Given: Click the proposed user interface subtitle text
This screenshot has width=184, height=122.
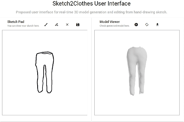Looking at the screenshot, I should tap(92, 12).
